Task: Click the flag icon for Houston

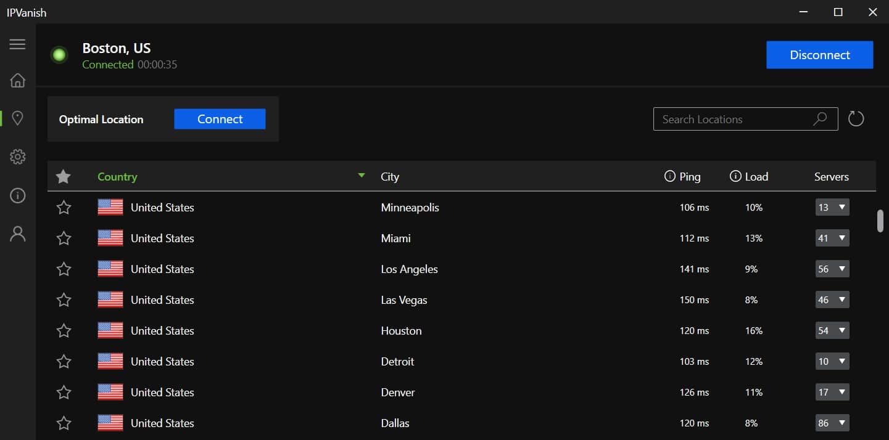Action: coord(110,330)
